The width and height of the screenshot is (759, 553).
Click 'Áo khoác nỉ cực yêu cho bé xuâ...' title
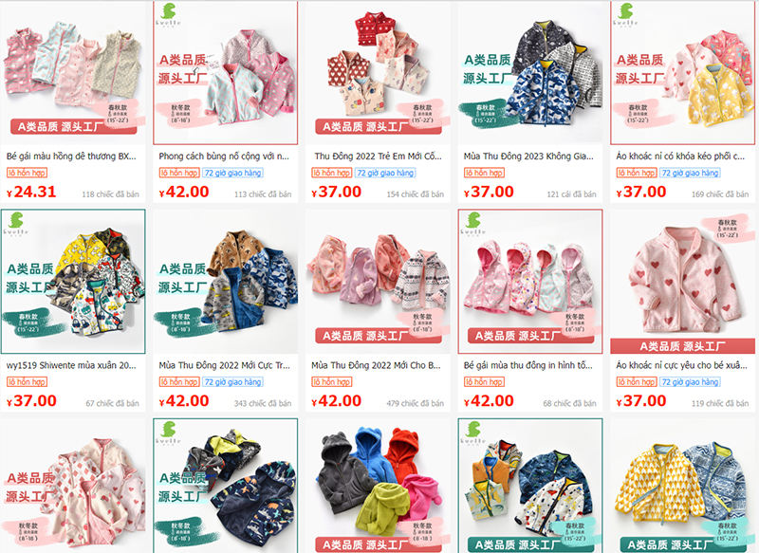tap(681, 365)
